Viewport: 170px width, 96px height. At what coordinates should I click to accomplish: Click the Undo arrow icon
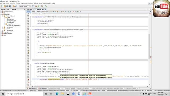point(14,6)
